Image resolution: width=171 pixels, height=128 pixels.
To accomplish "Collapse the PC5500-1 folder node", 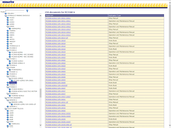I will [8, 76].
